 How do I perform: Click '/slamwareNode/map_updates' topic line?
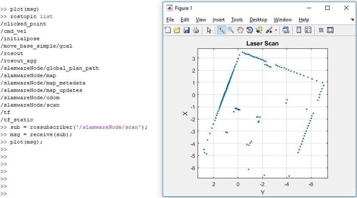[41, 90]
